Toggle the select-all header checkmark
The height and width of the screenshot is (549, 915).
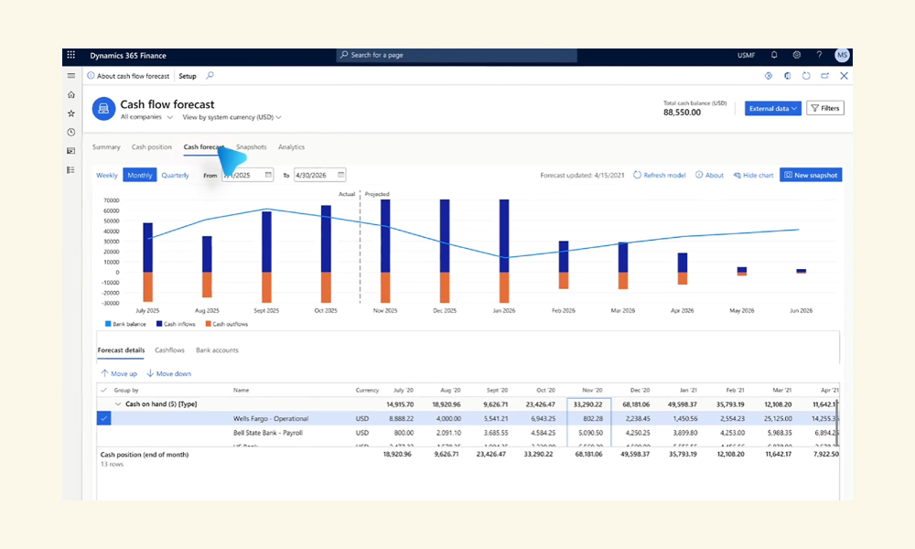pyautogui.click(x=104, y=390)
